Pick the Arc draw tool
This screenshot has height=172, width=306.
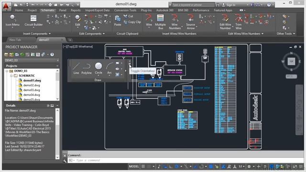click(109, 68)
